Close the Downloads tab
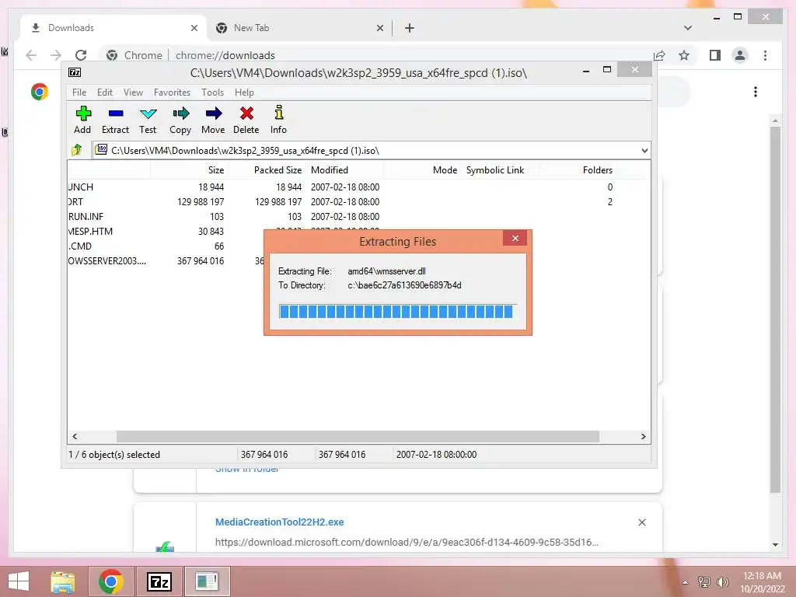The image size is (796, 597). 194,29
